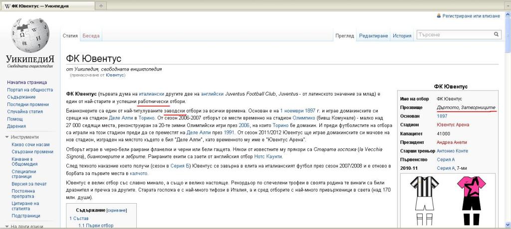This screenshot has height=229, width=511.
Task: Follow the Ювентус redirect link
Action: (115, 75)
